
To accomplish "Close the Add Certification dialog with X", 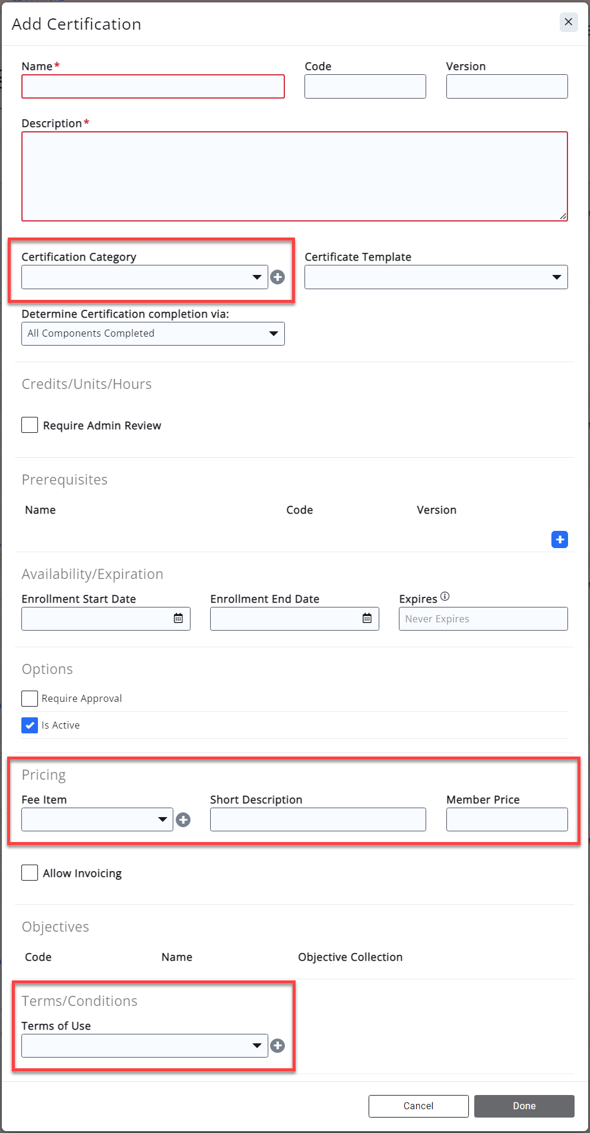I will point(568,22).
